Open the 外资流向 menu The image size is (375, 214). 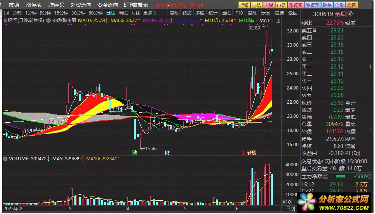(81, 5)
